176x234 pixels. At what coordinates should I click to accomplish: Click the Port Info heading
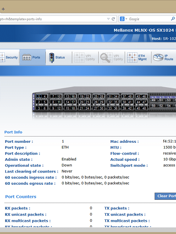pyautogui.click(x=13, y=132)
